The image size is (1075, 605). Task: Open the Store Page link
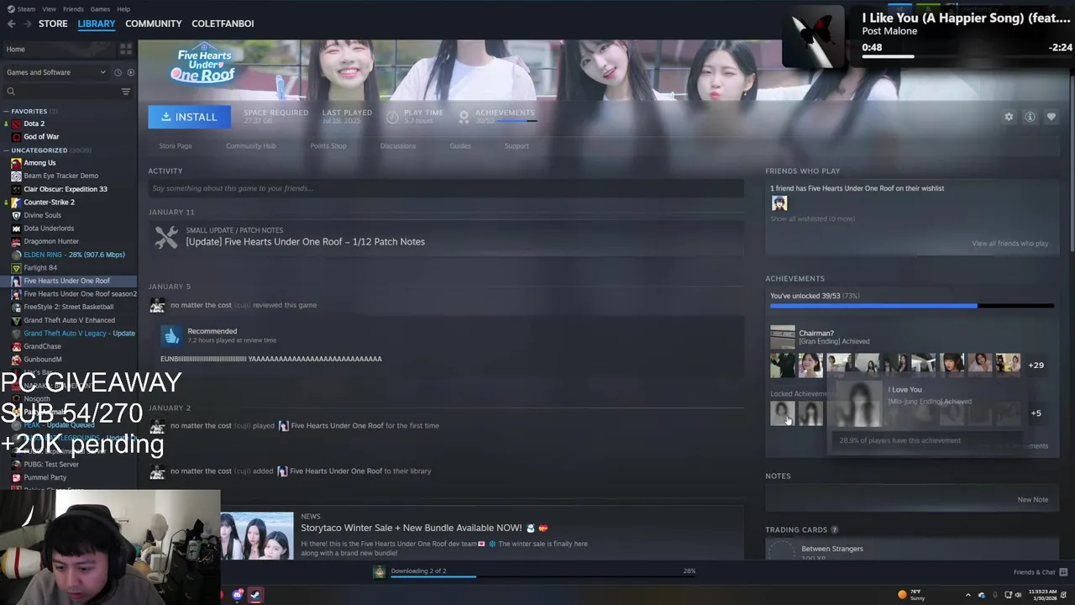coord(176,146)
